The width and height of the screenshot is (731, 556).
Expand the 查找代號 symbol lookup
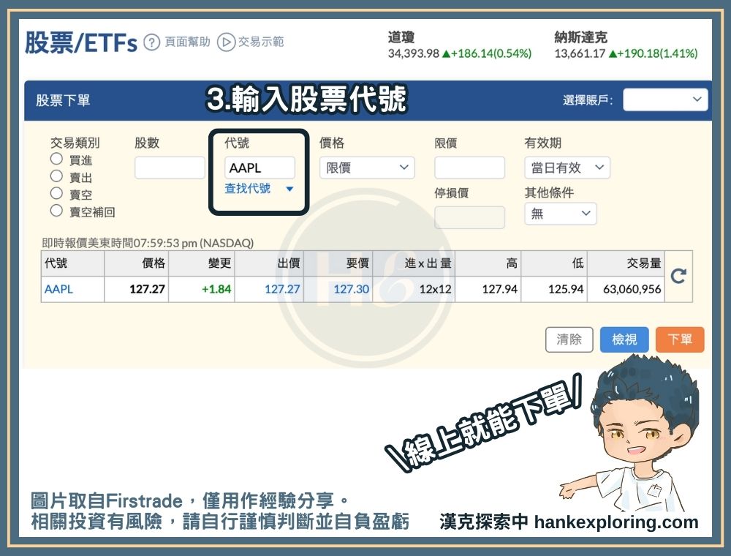(x=259, y=189)
